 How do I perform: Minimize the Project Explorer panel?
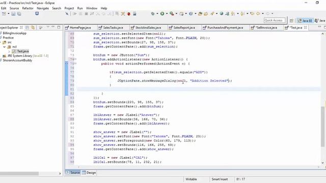tap(53, 27)
